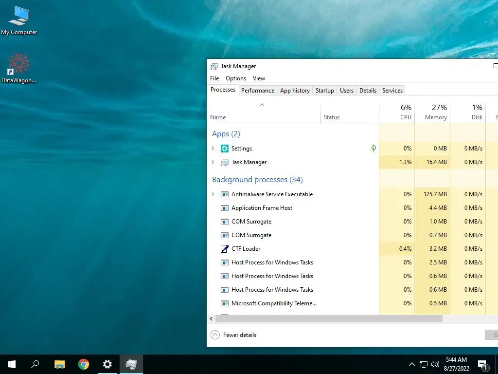Viewport: 498px width, 374px height.
Task: Click the Settings app icon in the process list
Action: (225, 149)
